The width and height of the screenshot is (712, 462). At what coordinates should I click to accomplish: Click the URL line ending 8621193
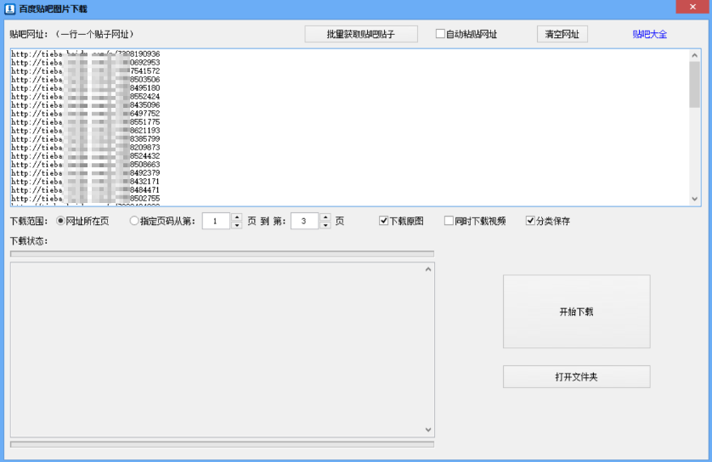85,130
